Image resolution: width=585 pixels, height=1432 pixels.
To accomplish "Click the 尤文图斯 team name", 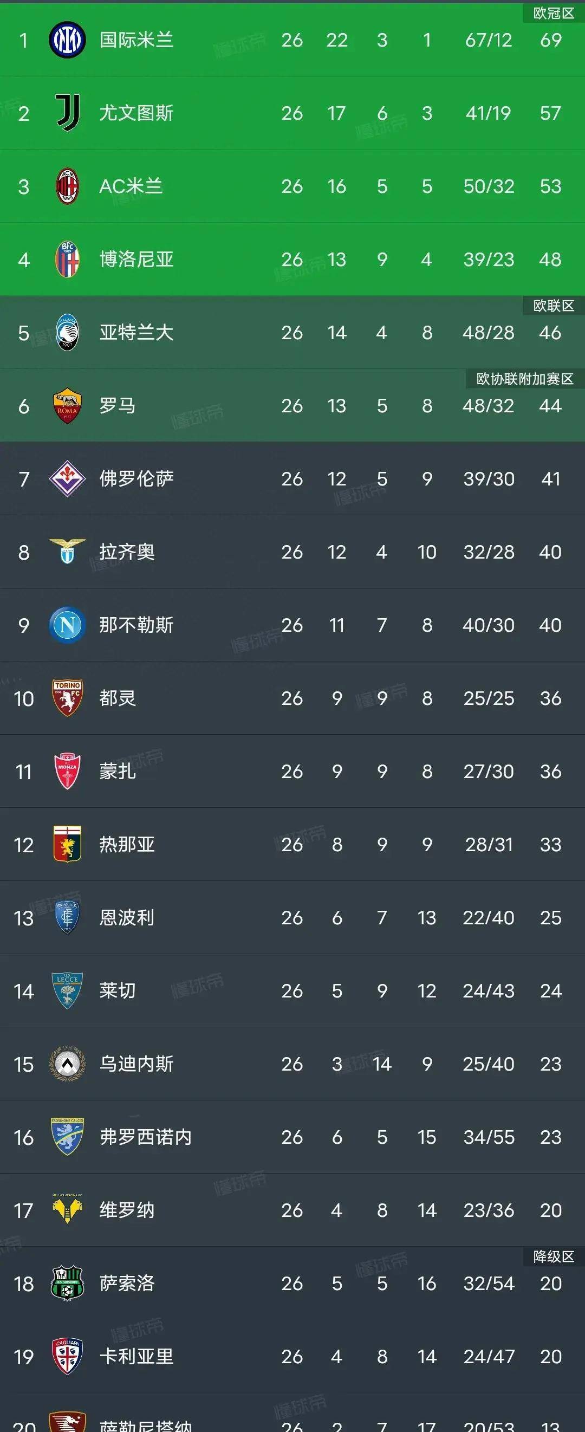I will pos(136,113).
